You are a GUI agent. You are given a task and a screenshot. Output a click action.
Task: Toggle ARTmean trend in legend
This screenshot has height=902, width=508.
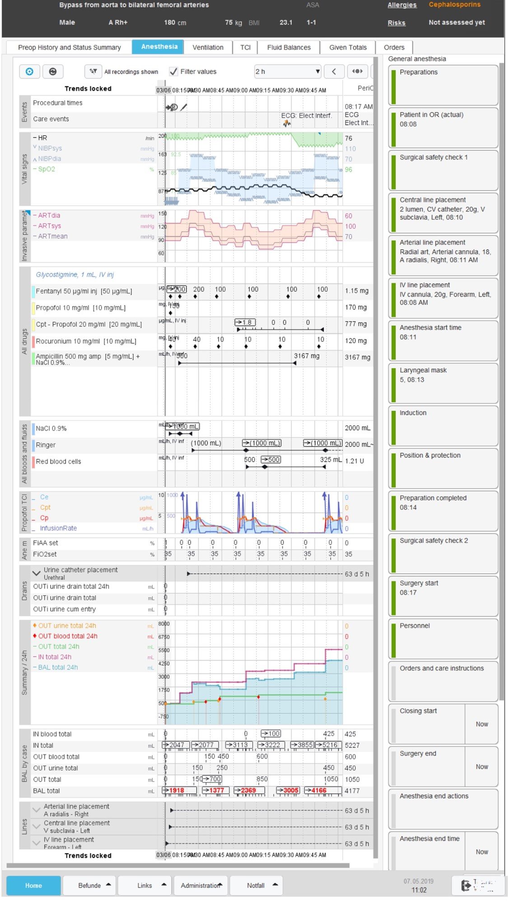point(50,236)
